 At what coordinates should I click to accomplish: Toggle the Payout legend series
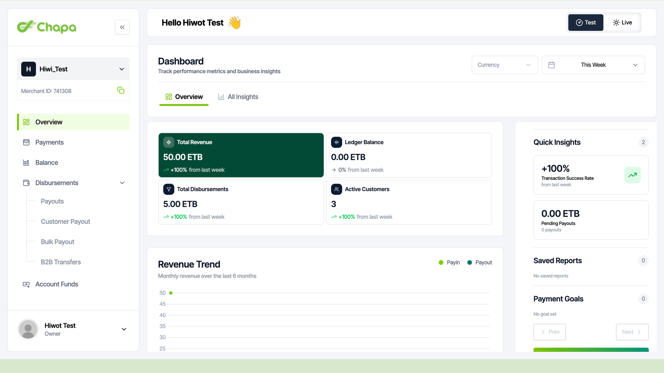click(x=479, y=262)
